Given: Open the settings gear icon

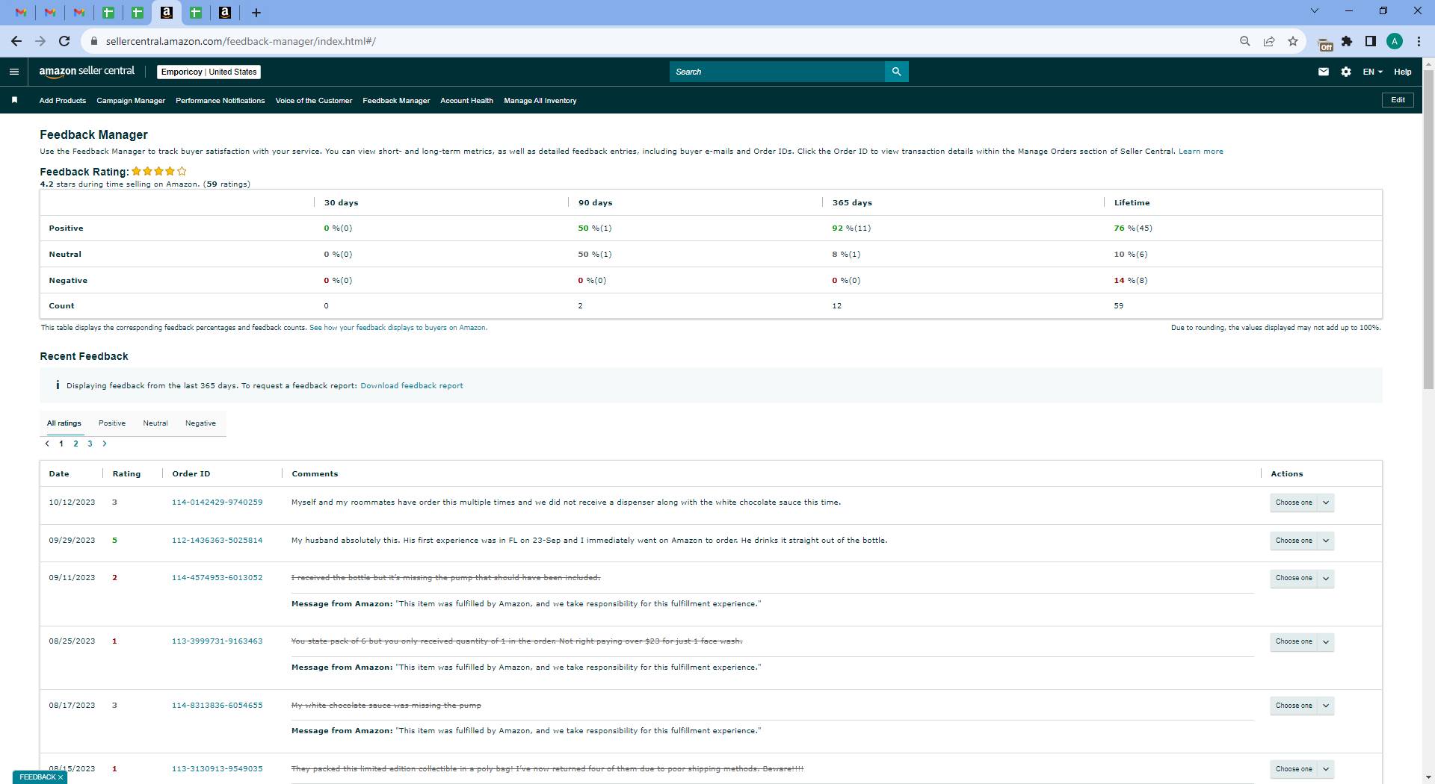Looking at the screenshot, I should pos(1346,72).
